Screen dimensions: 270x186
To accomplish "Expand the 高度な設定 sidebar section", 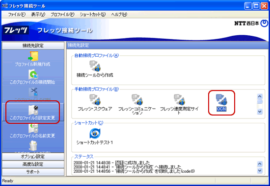I will pyautogui.click(x=33, y=164).
